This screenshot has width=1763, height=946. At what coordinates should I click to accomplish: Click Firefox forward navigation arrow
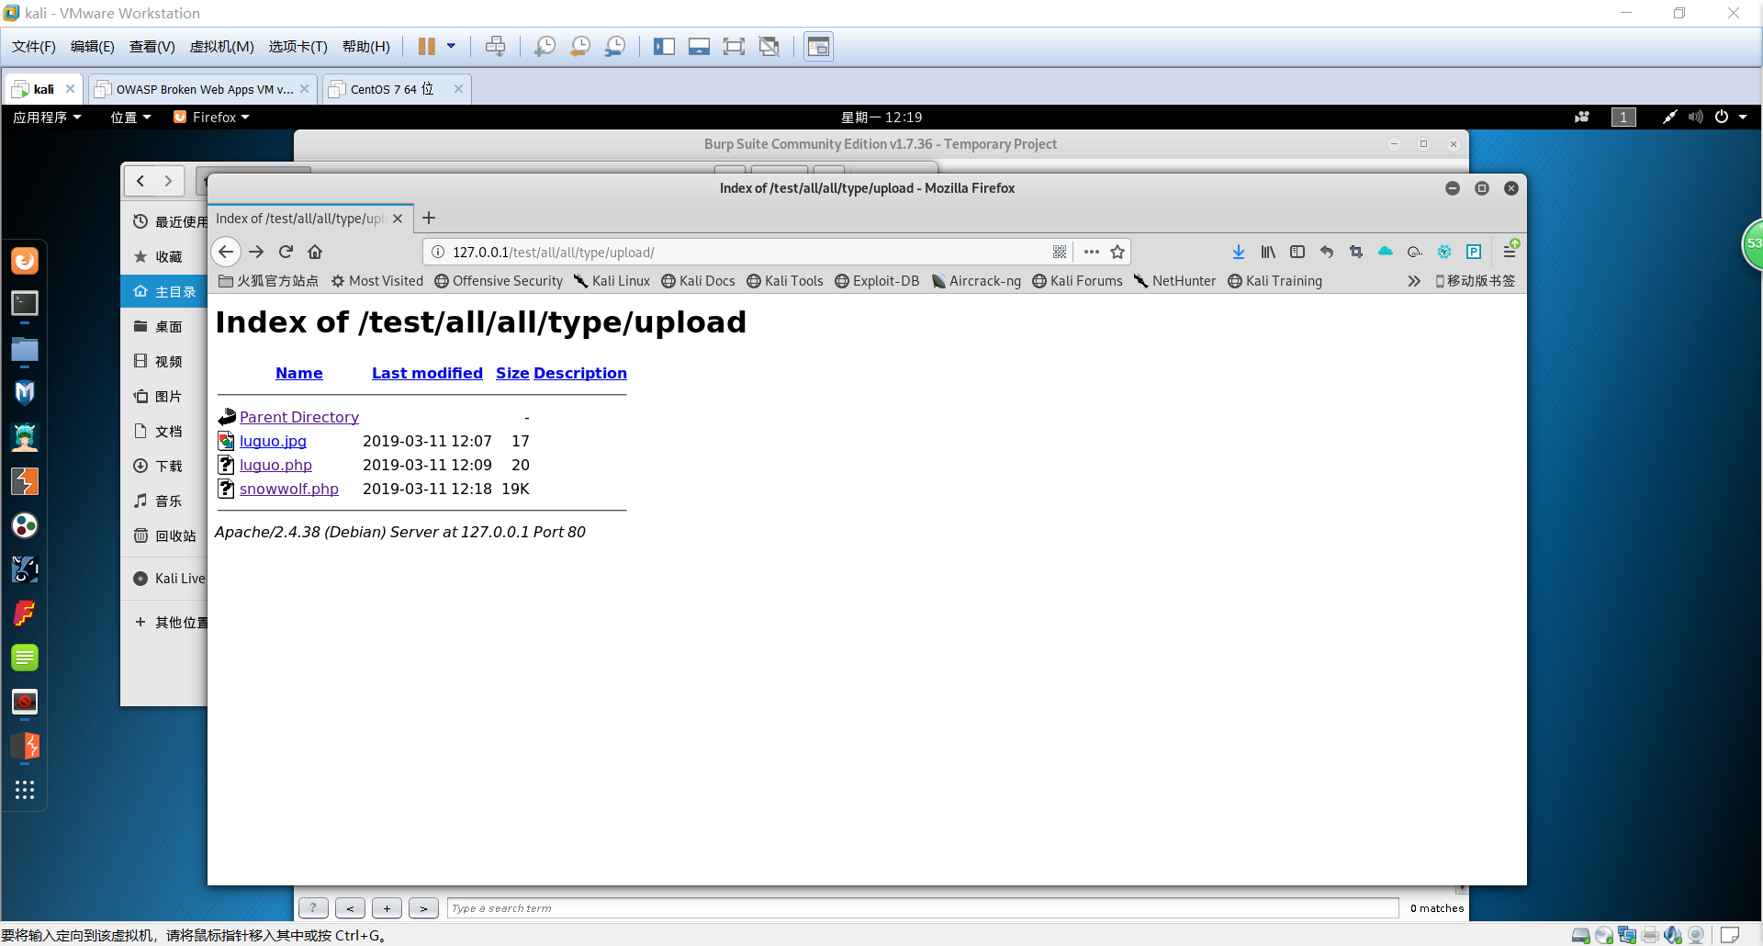[x=256, y=252]
